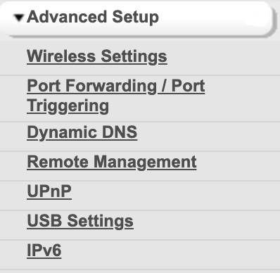Click the Port Forwarding text link
The width and height of the screenshot is (280, 273).
(x=91, y=86)
